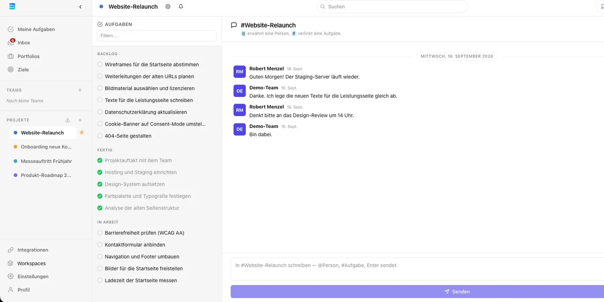The height and width of the screenshot is (302, 604).
Task: Click RM avatar on Design-Review message
Action: [x=240, y=110]
